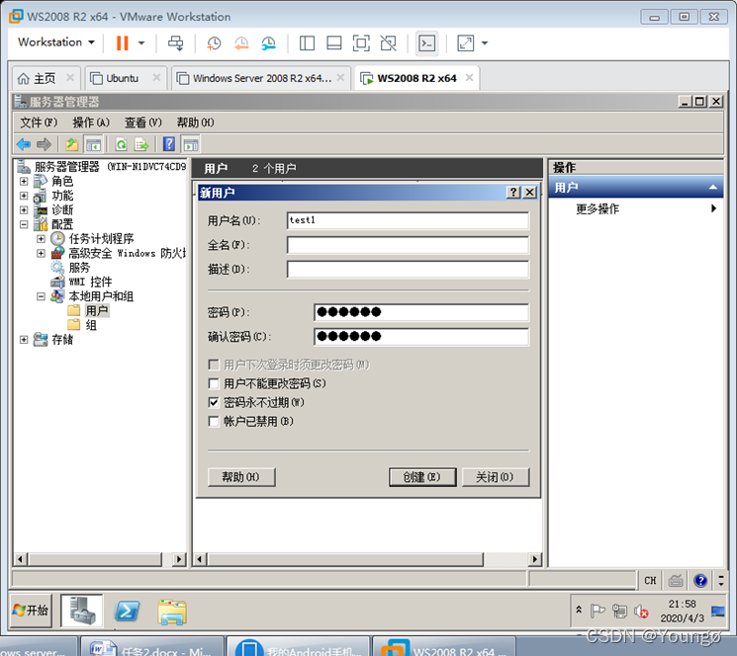Collapse the 本地用户和组 node

pyautogui.click(x=41, y=296)
